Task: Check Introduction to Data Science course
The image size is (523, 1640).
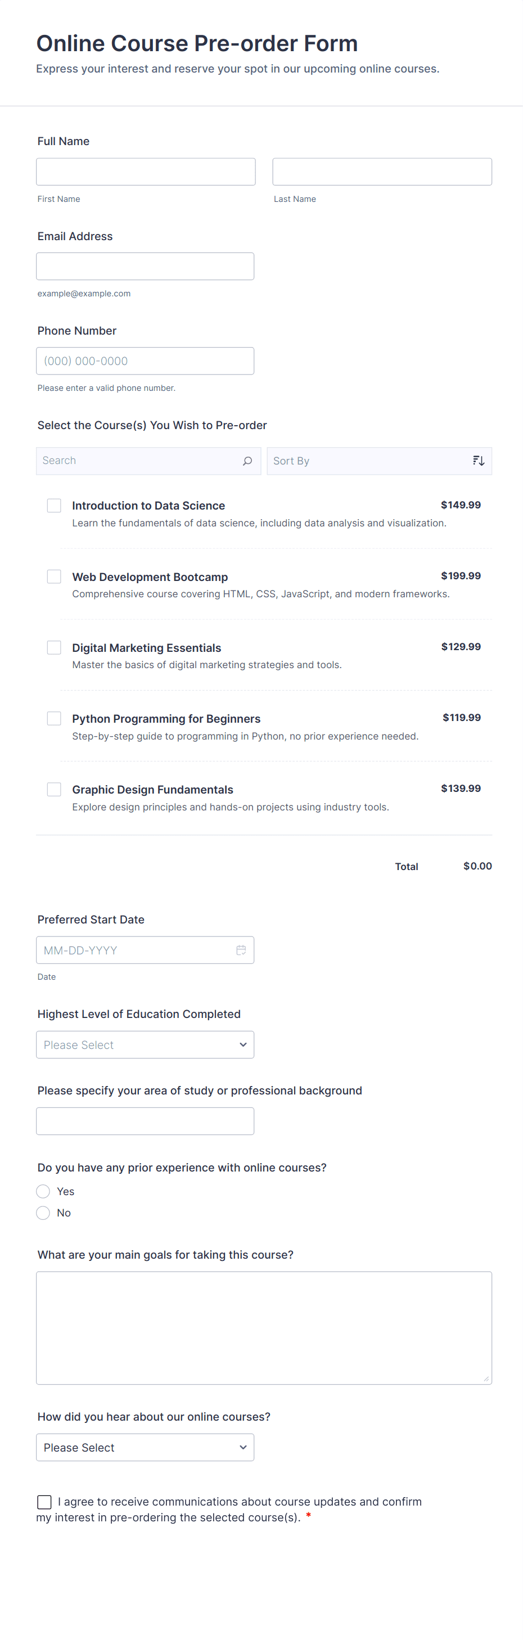Action: [x=54, y=506]
